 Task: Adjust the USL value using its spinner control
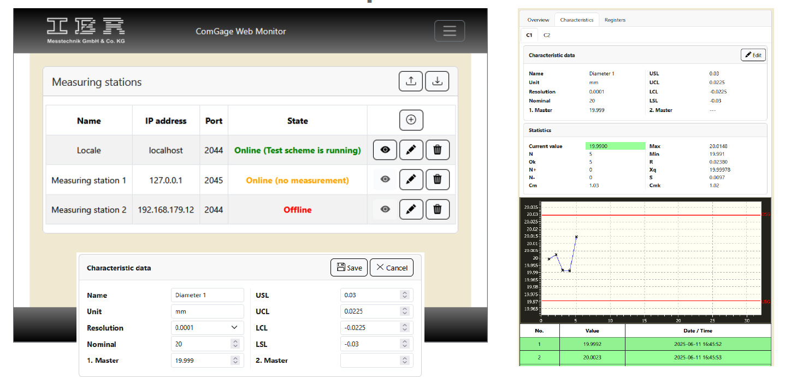coord(403,292)
